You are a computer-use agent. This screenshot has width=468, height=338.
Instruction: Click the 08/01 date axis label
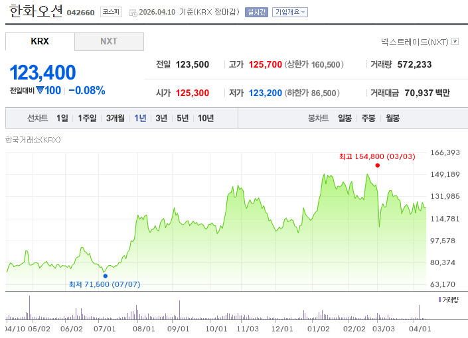click(x=143, y=329)
